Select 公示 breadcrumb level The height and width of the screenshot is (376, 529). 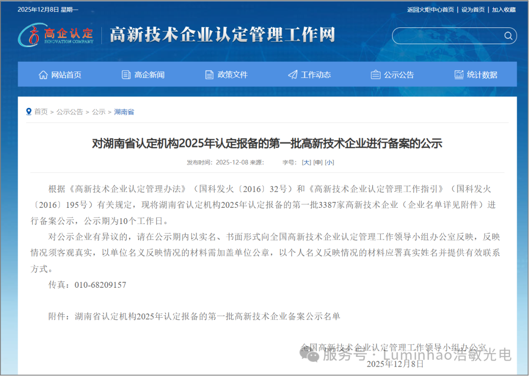point(98,112)
